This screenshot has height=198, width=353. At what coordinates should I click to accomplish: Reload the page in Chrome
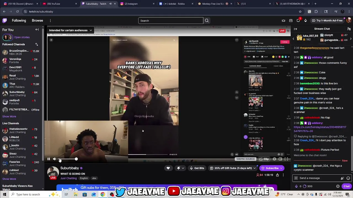click(17, 12)
